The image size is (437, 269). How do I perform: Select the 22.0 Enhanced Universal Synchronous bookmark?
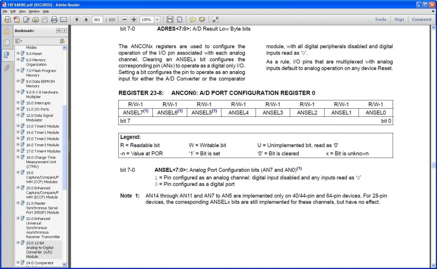[43, 228]
